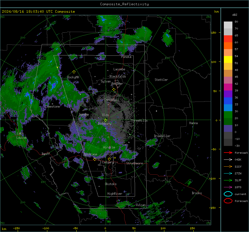Click the Calgary label
Image resolution: width=249 pixels, height=232 pixels.
(108, 162)
